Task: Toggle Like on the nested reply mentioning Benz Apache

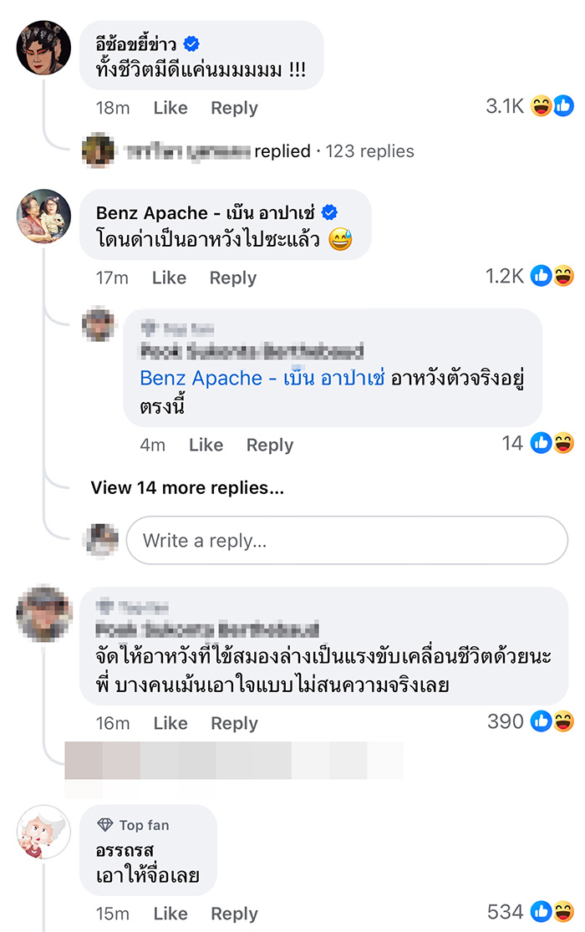Action: 206,445
